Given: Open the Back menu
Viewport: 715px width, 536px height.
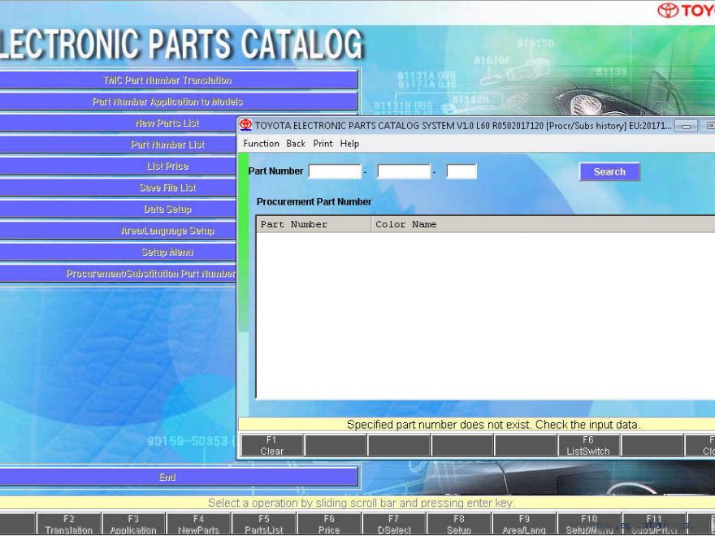Looking at the screenshot, I should click(x=296, y=144).
